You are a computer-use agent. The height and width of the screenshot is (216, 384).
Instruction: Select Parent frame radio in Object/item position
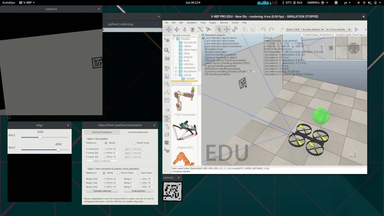(134, 143)
